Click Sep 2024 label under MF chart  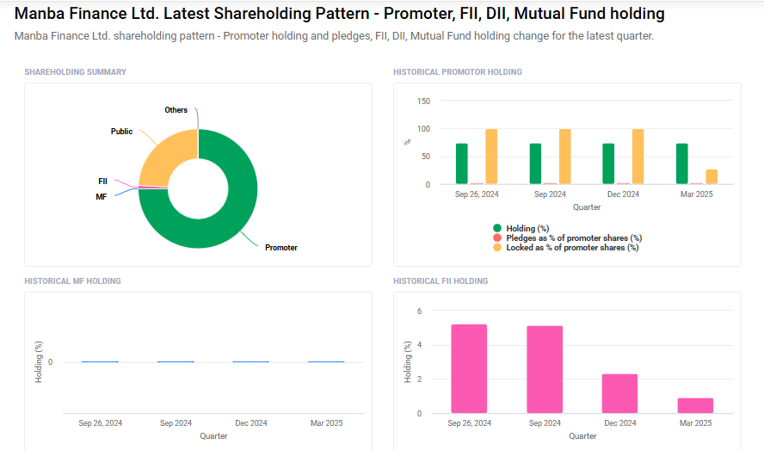[x=176, y=423]
